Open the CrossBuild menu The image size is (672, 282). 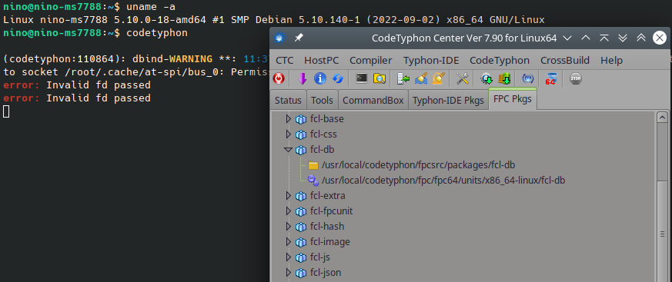565,61
